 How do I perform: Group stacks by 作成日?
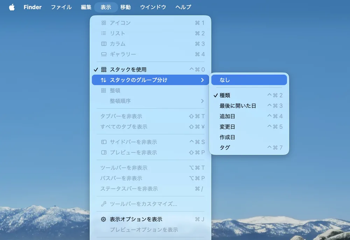pos(249,137)
